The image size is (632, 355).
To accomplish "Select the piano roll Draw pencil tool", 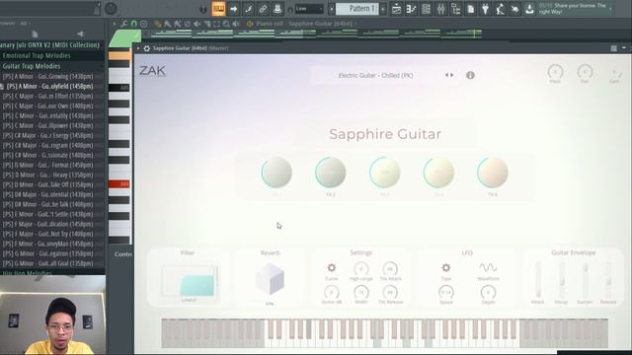I will point(158,24).
